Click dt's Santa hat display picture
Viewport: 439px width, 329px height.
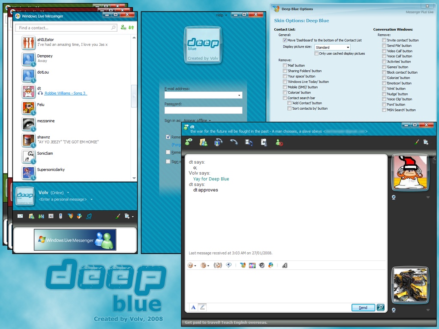[410, 173]
